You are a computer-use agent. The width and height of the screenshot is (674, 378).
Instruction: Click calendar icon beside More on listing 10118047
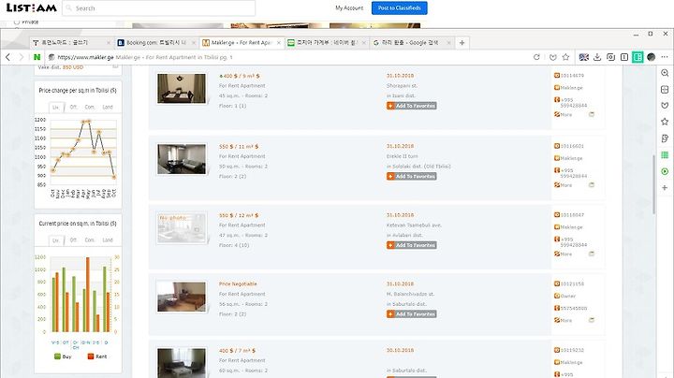pyautogui.click(x=592, y=254)
